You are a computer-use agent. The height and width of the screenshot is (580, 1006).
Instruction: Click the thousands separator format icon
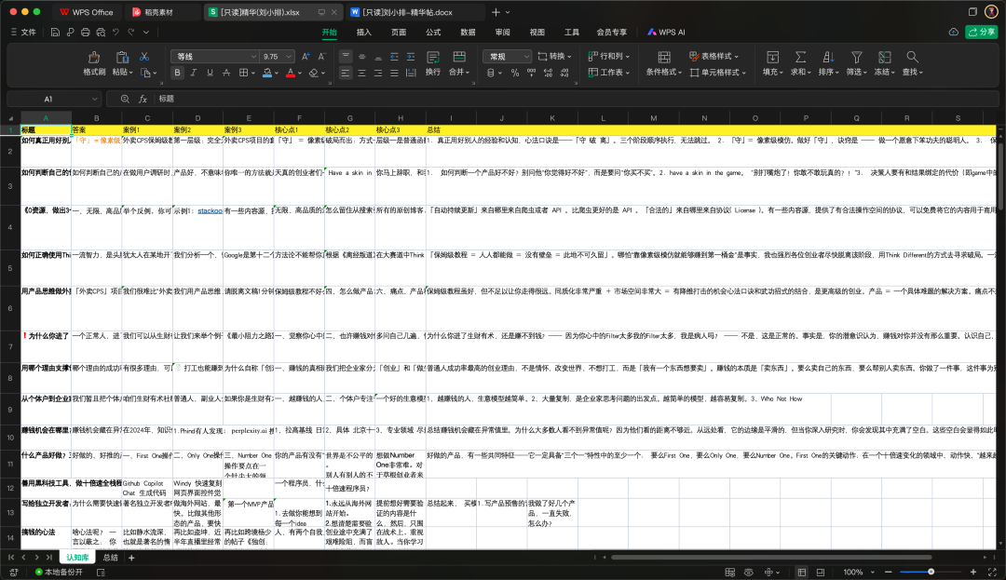click(531, 73)
